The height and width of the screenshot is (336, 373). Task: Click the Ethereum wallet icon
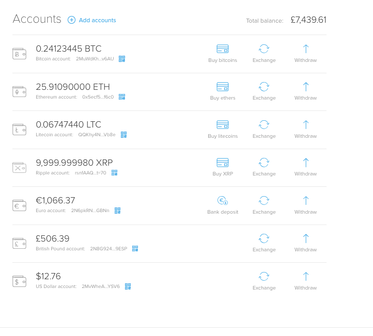click(x=19, y=92)
